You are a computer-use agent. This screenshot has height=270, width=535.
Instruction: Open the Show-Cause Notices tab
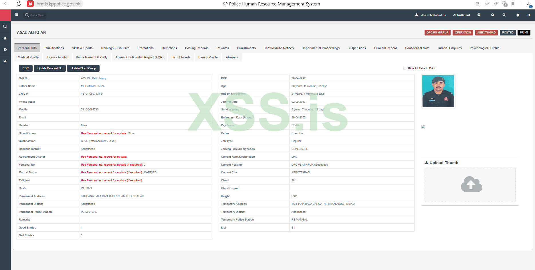point(279,48)
